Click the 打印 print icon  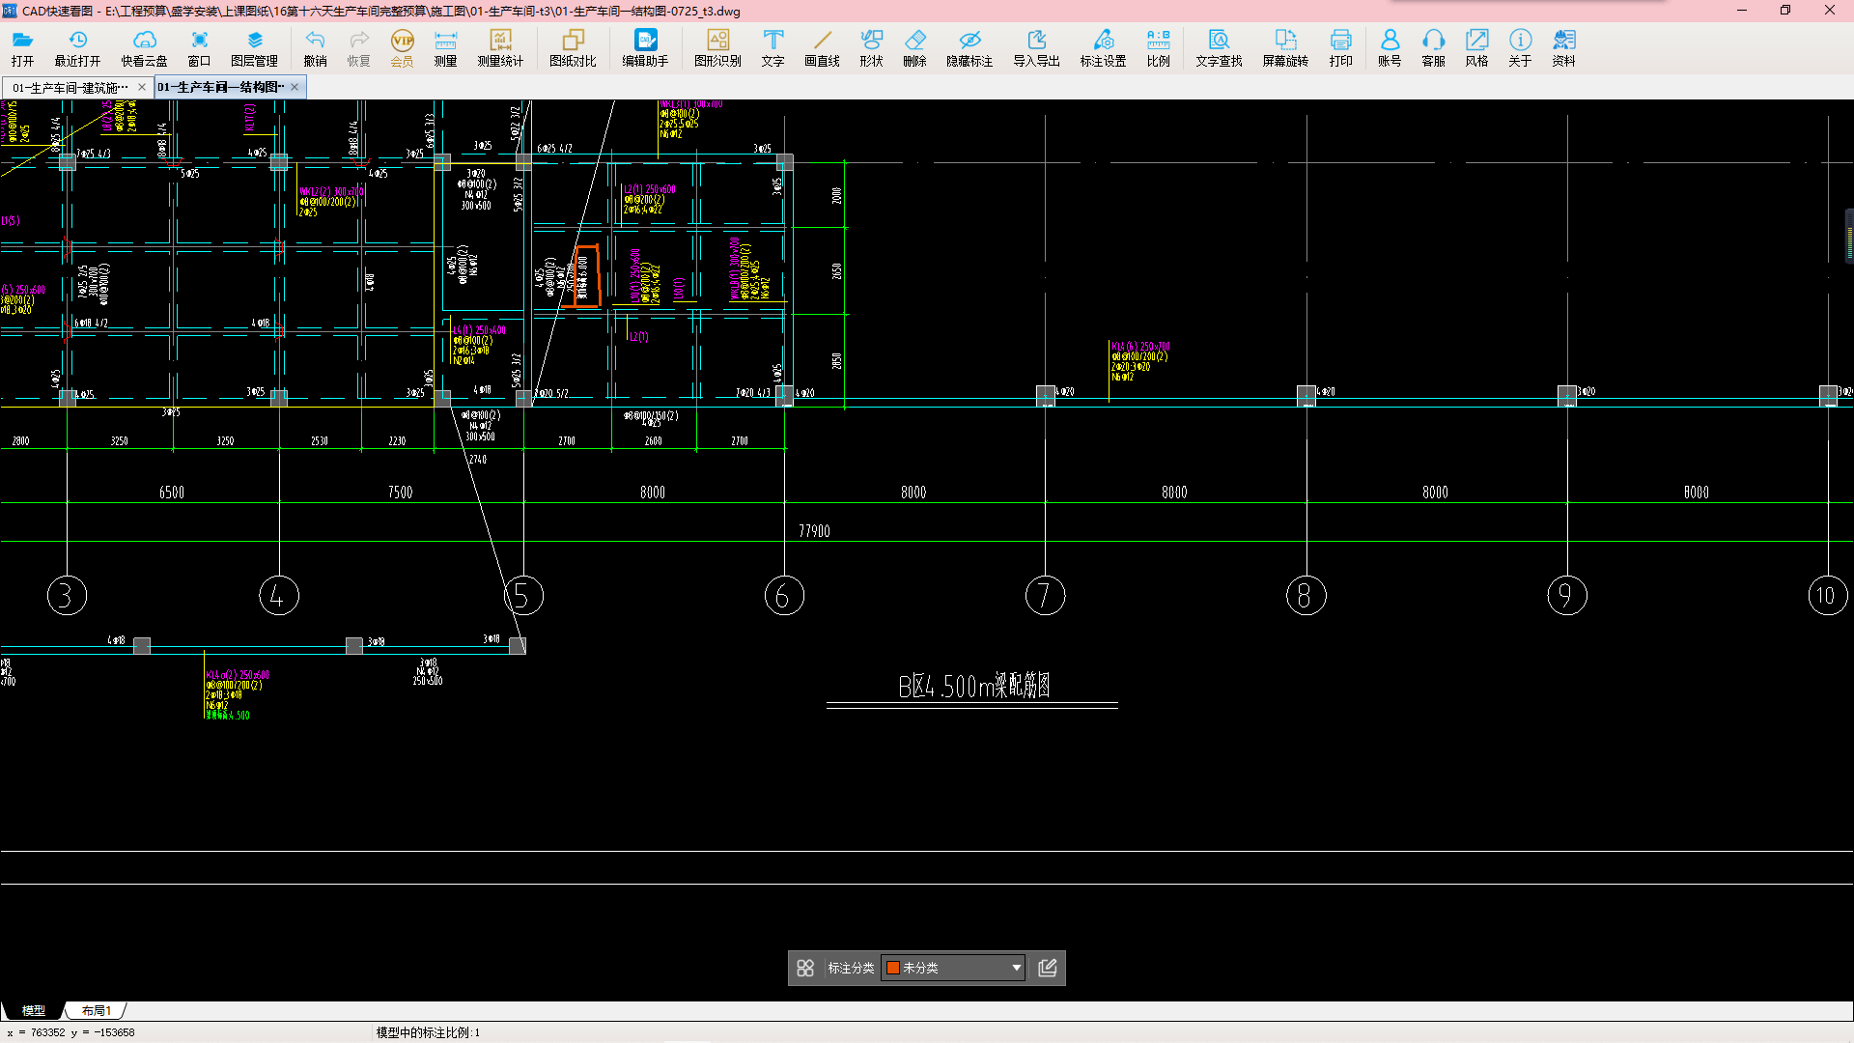pyautogui.click(x=1340, y=47)
